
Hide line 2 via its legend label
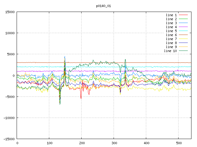pyautogui.click(x=171, y=19)
